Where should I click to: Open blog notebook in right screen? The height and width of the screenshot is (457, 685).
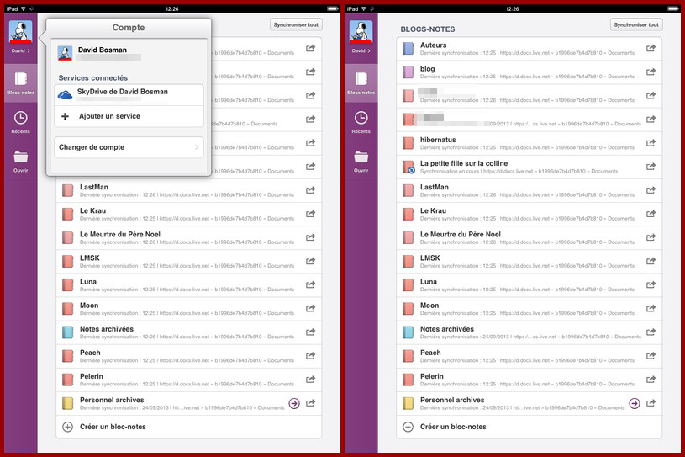pos(529,72)
